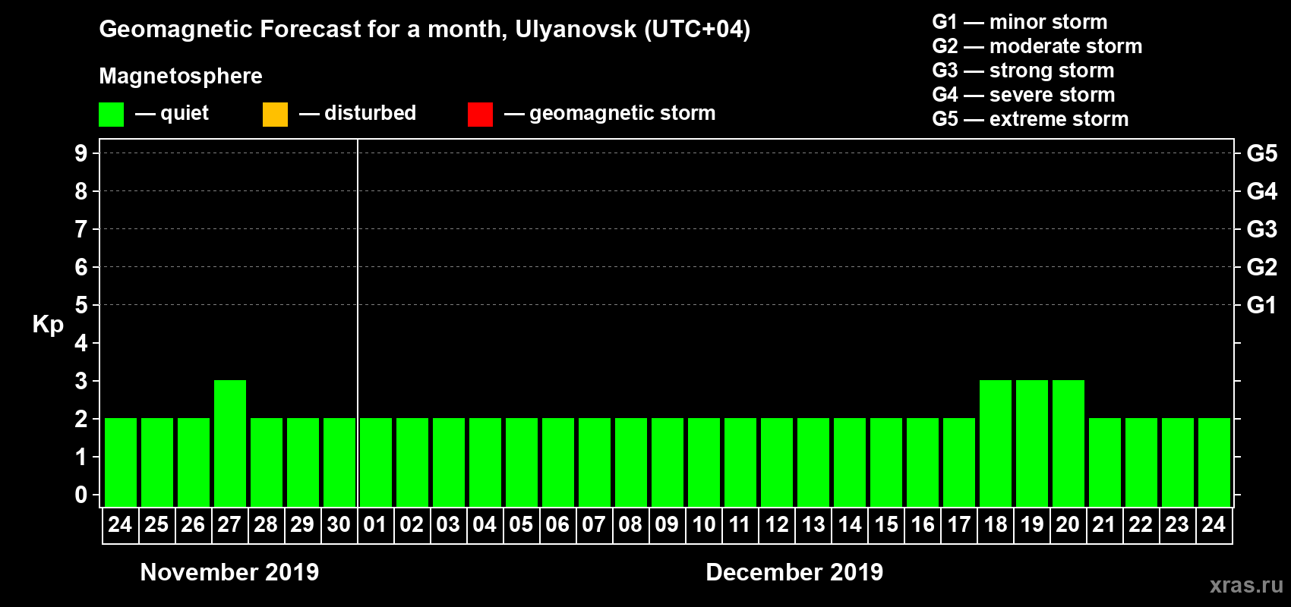
Task: Click the 'G1 — minor storm' legend line
Action: point(1019,22)
